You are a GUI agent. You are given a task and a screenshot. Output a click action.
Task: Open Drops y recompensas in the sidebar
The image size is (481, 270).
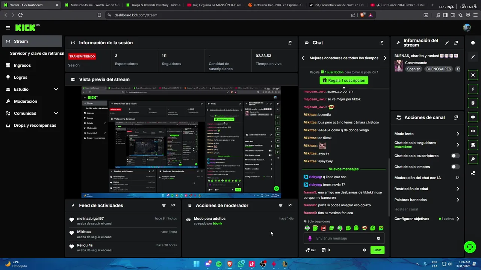pos(32,125)
